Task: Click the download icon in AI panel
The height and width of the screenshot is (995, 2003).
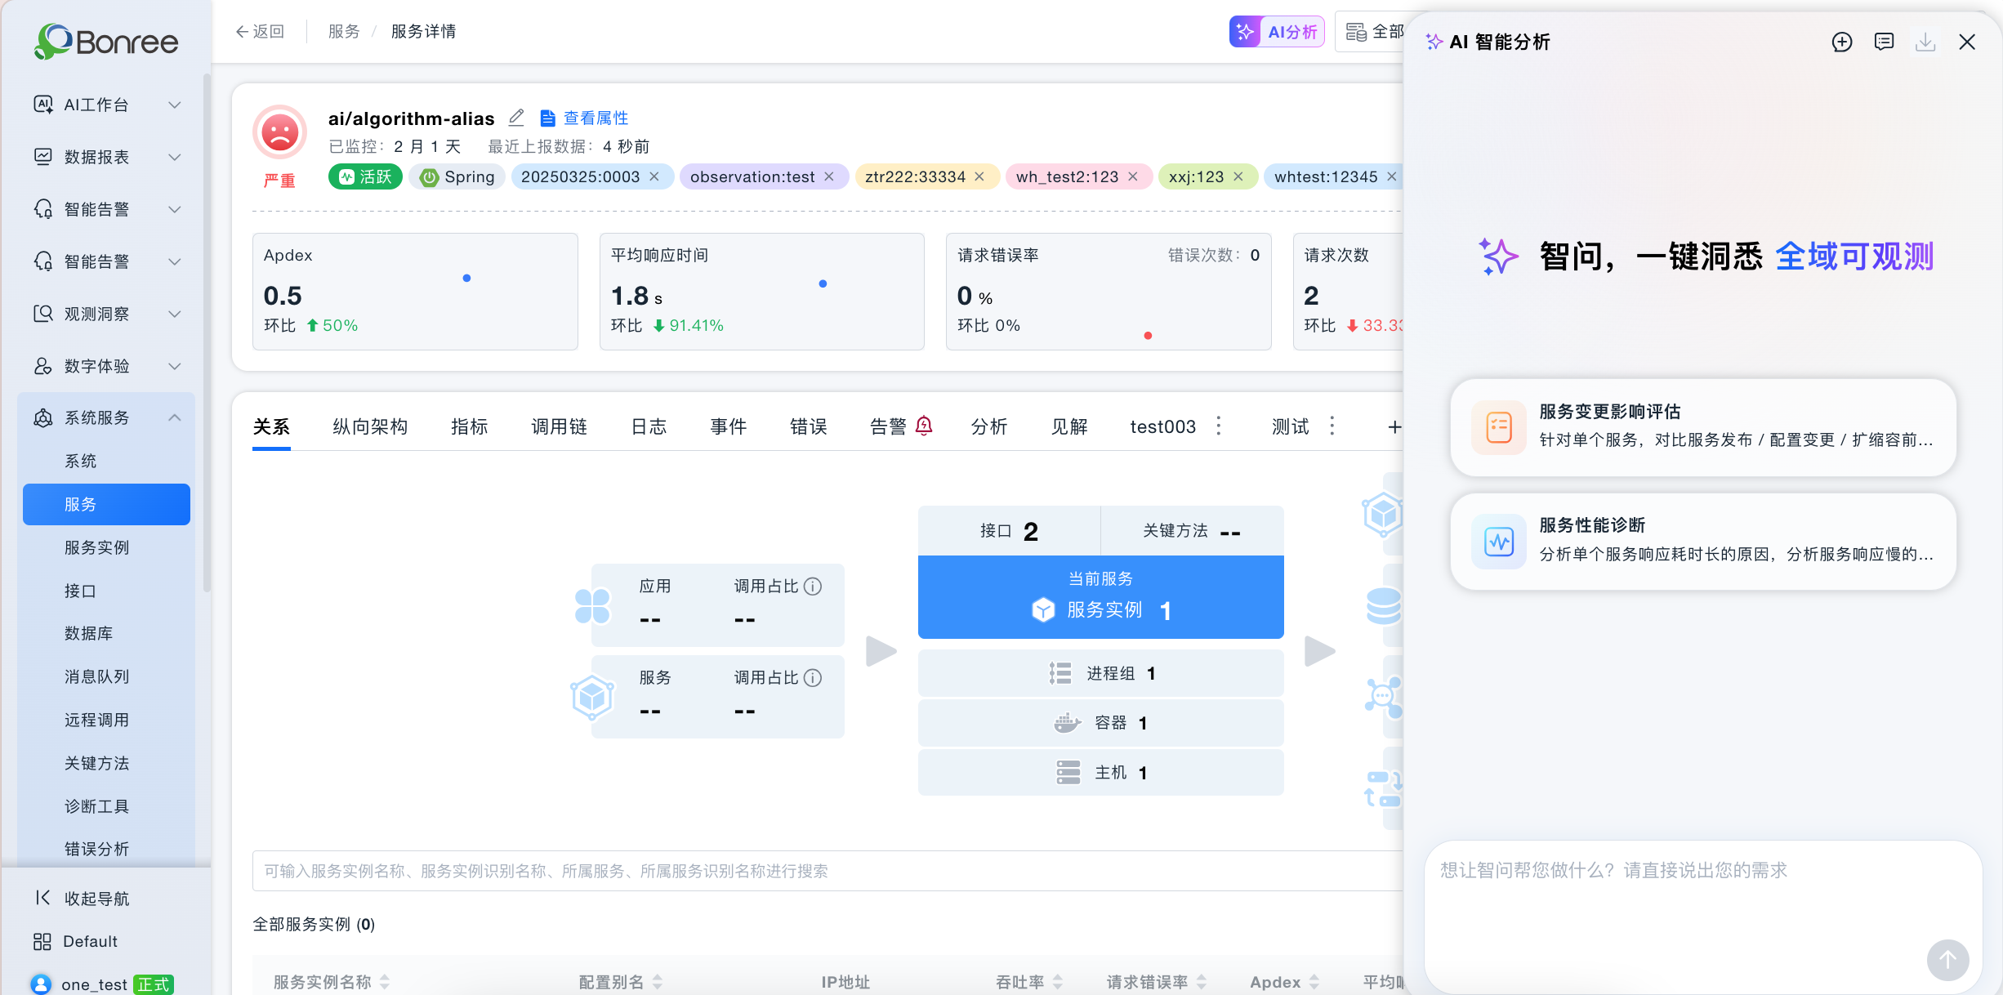Action: [1925, 42]
